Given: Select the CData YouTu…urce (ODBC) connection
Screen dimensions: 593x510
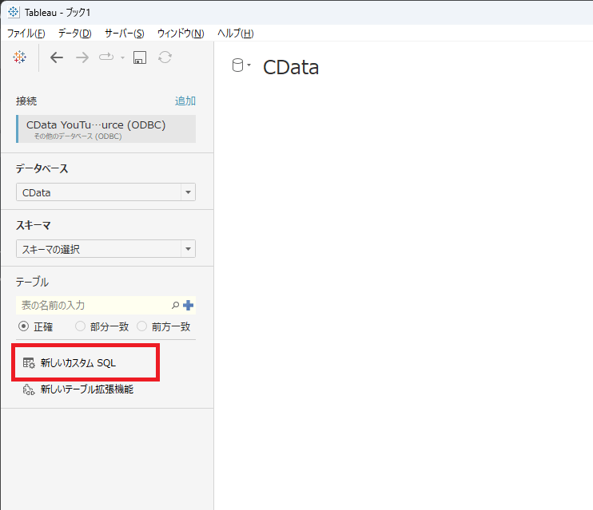Looking at the screenshot, I should coord(105,128).
